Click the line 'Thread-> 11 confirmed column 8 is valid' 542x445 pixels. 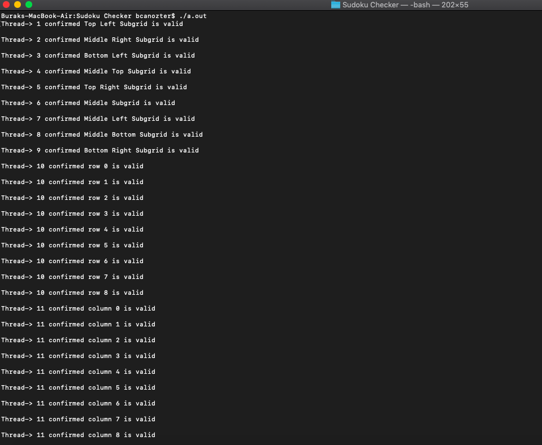pyautogui.click(x=78, y=435)
